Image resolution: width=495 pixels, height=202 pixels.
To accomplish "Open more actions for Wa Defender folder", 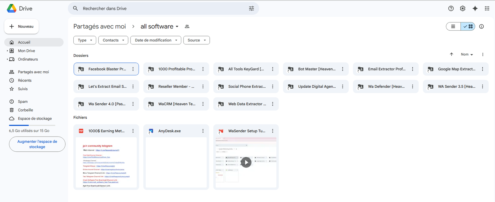I will (412, 86).
